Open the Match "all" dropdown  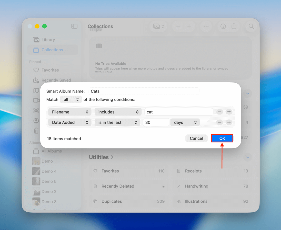pos(71,99)
